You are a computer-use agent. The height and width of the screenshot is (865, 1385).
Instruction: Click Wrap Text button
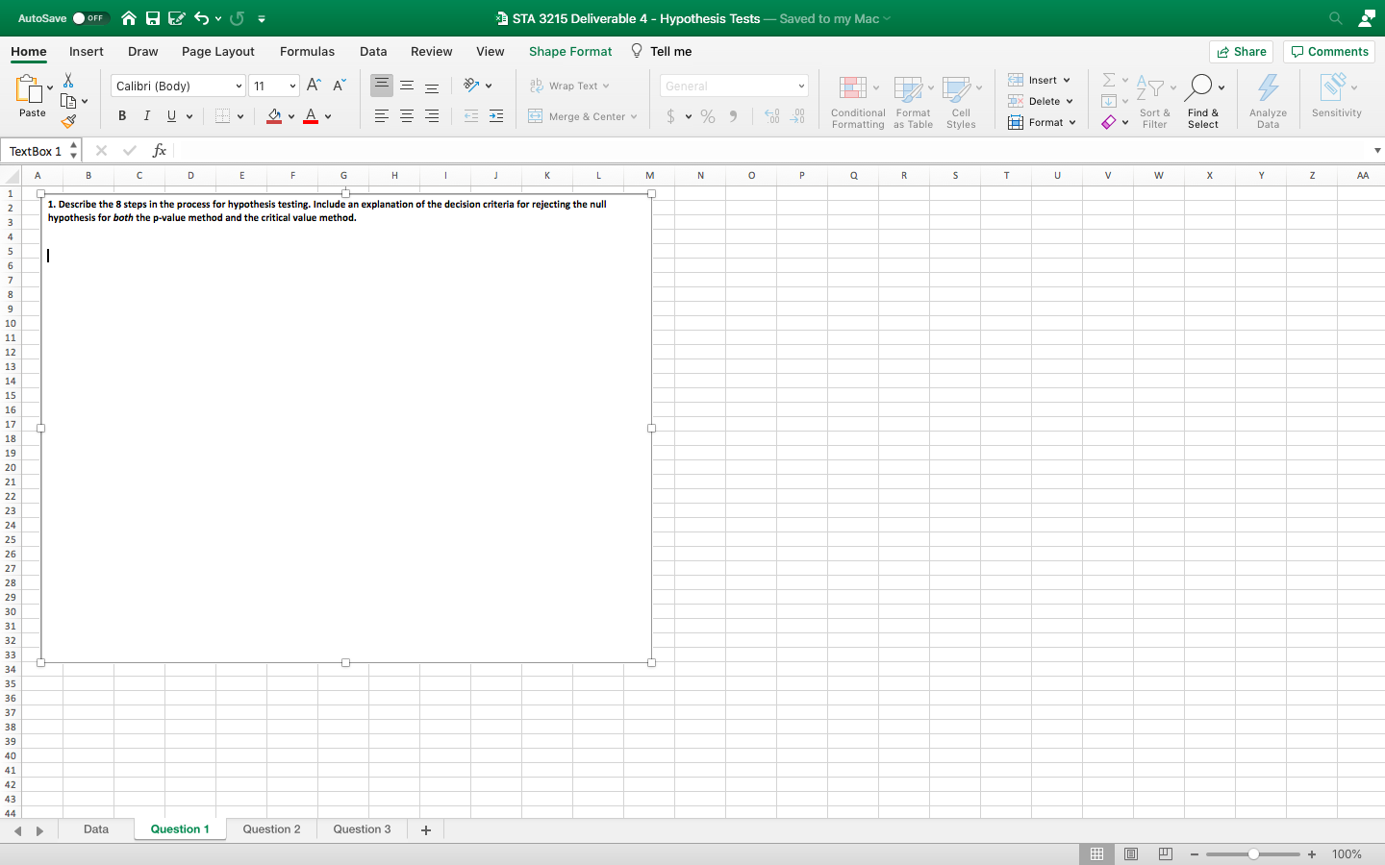(569, 86)
